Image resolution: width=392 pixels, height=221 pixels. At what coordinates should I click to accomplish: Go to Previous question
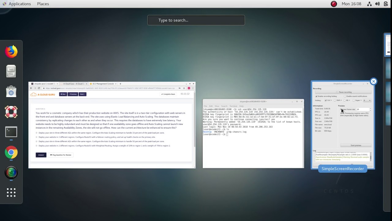(x=73, y=94)
